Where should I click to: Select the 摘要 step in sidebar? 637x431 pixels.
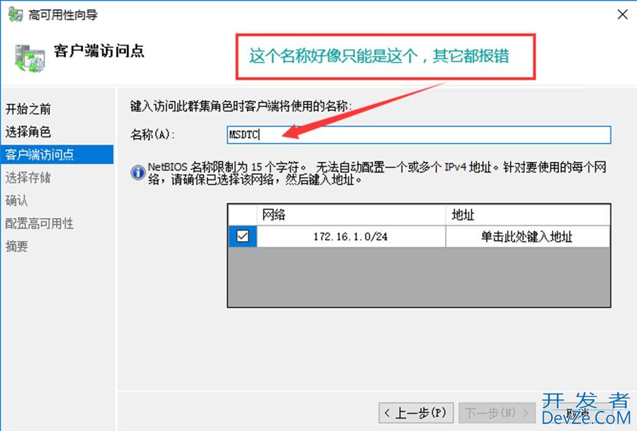click(x=16, y=246)
